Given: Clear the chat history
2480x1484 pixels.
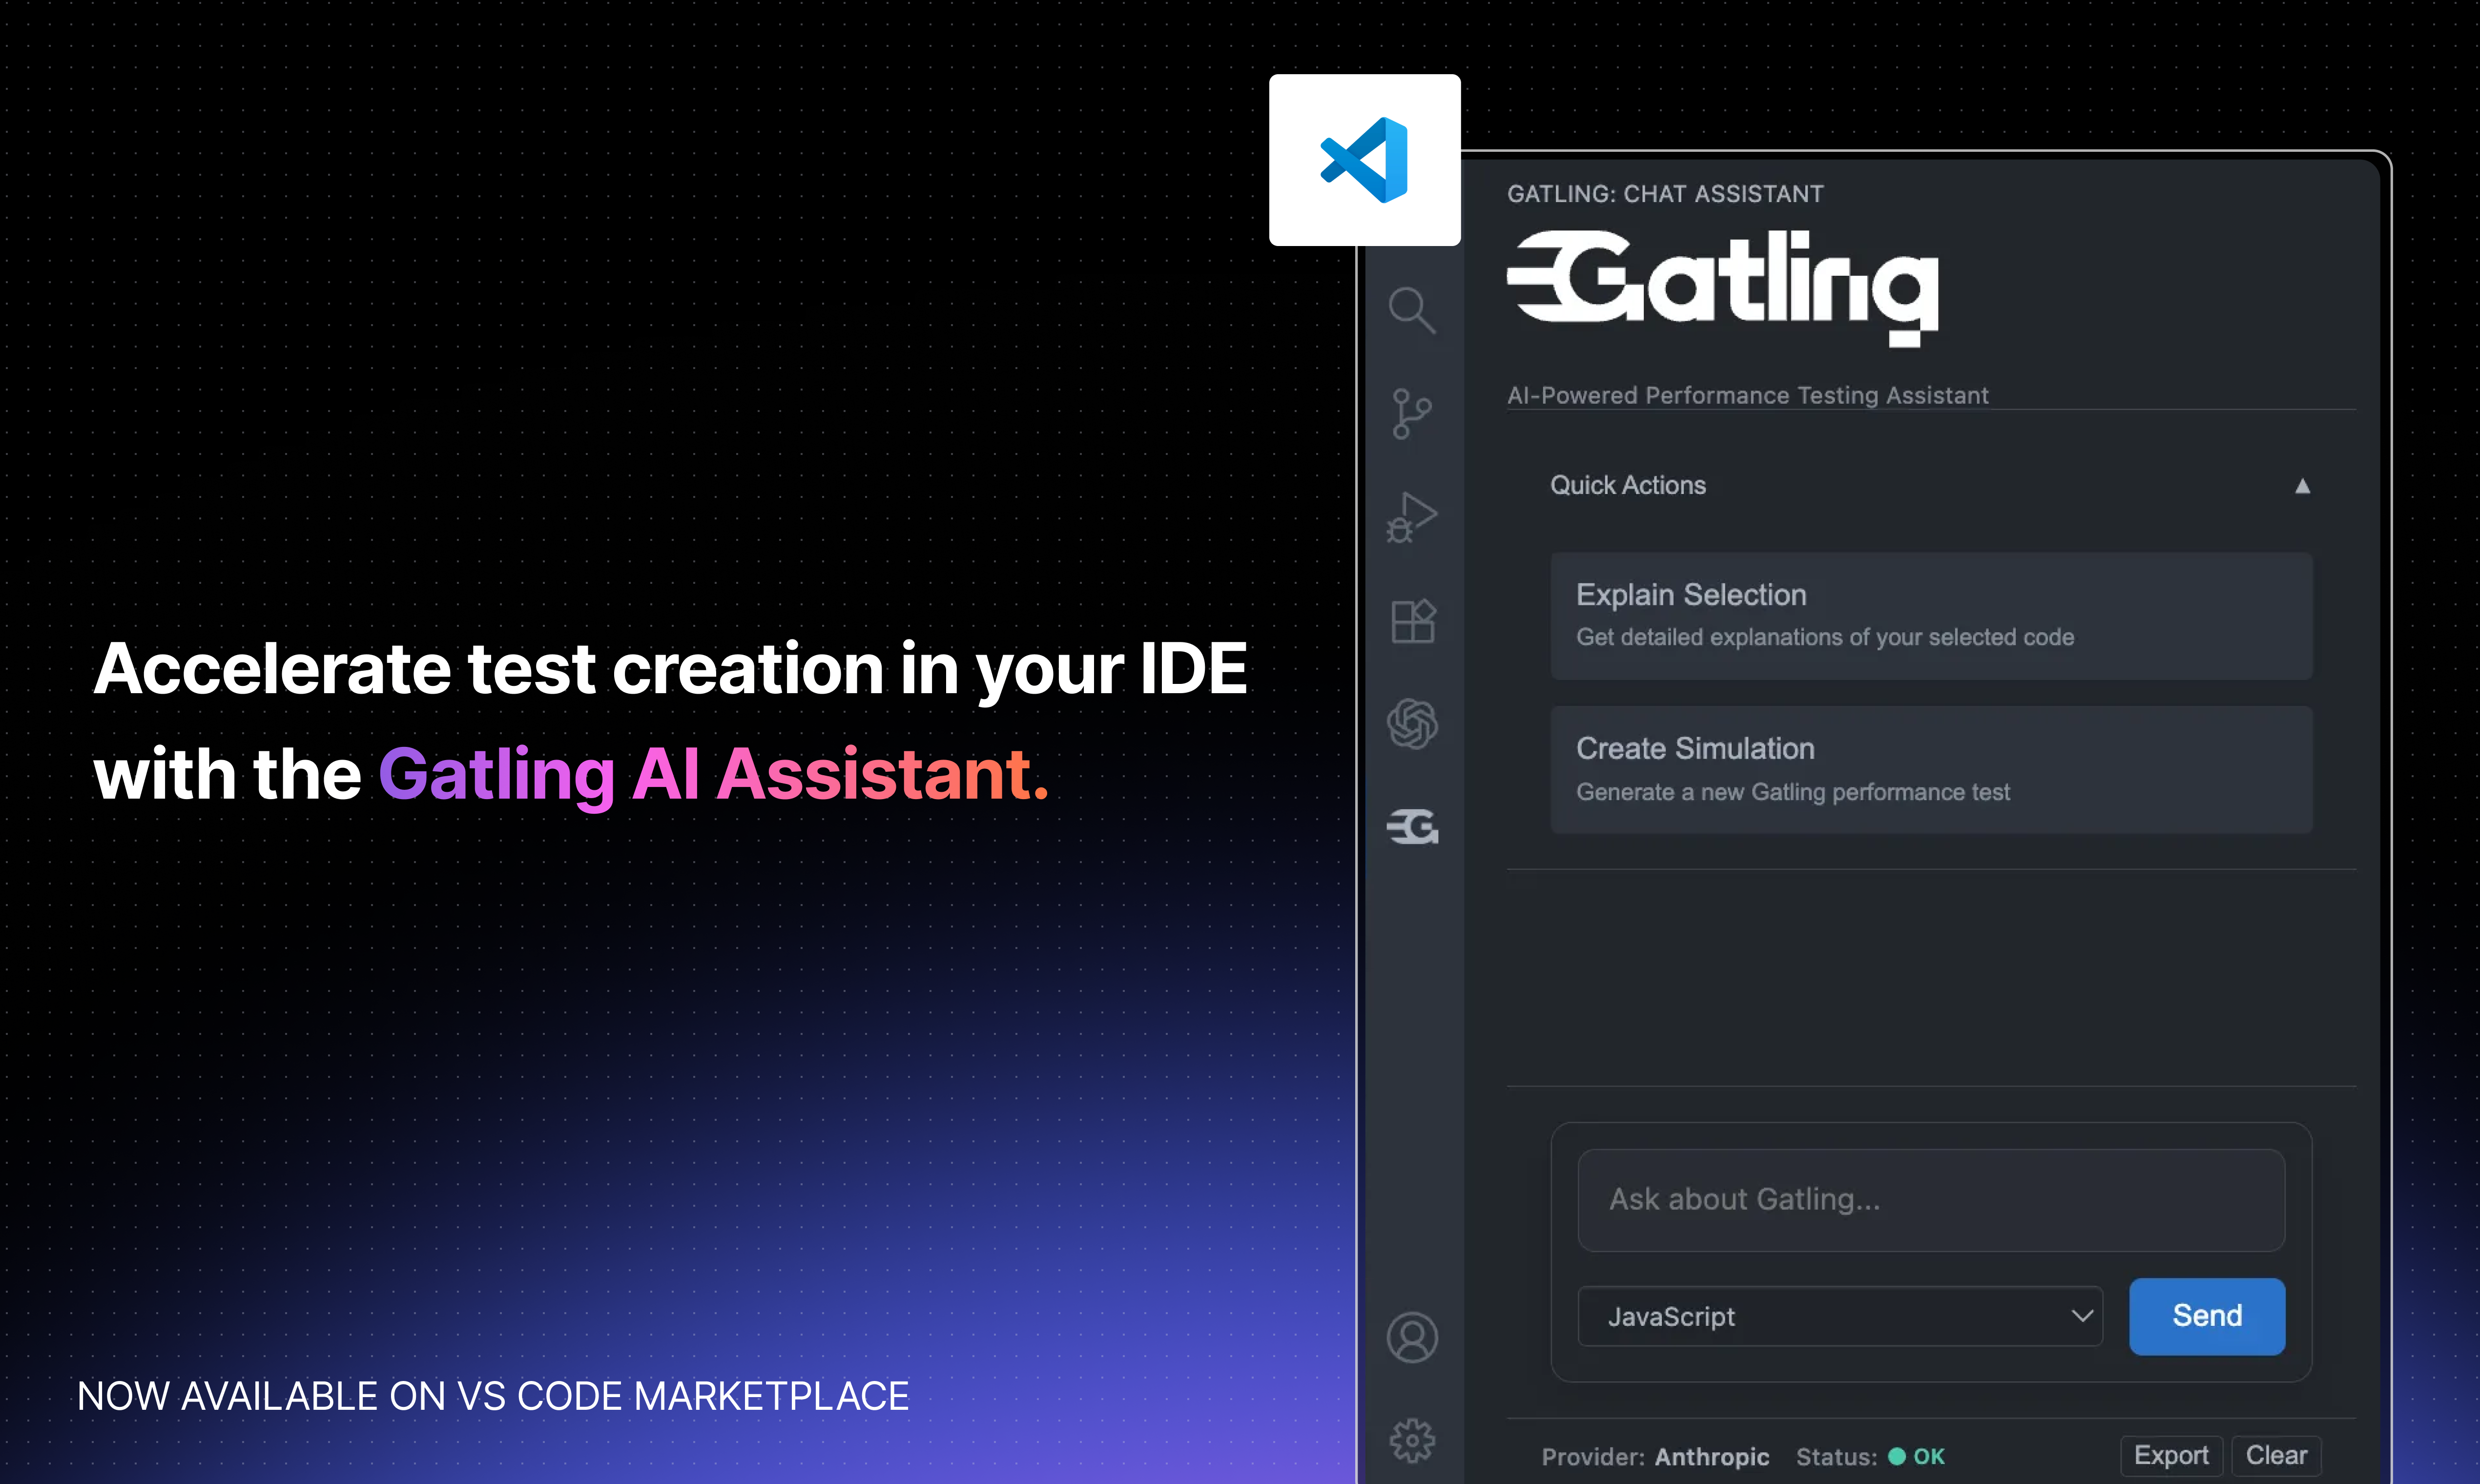Looking at the screenshot, I should 2276,1455.
